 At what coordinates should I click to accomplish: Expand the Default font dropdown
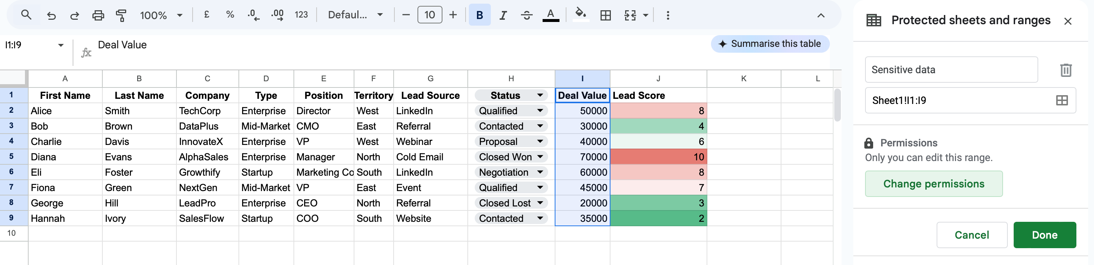(355, 15)
